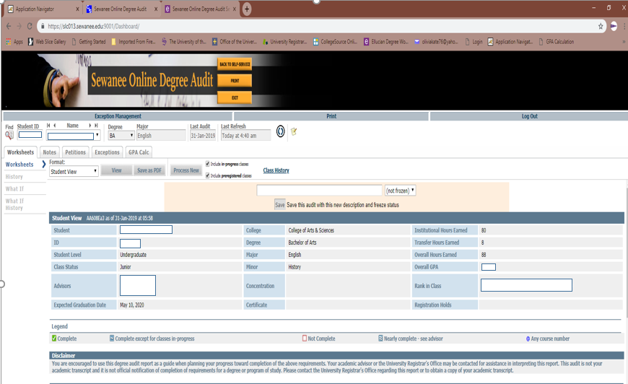Open the notes pencil icon

(294, 132)
